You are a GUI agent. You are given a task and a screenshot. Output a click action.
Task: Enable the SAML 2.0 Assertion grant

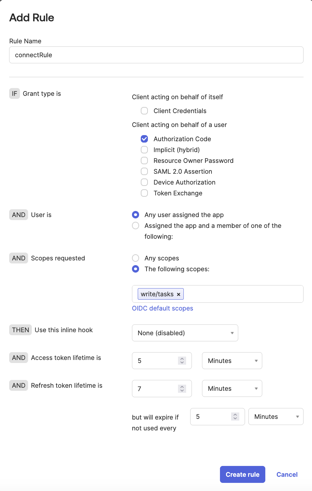[x=144, y=171]
